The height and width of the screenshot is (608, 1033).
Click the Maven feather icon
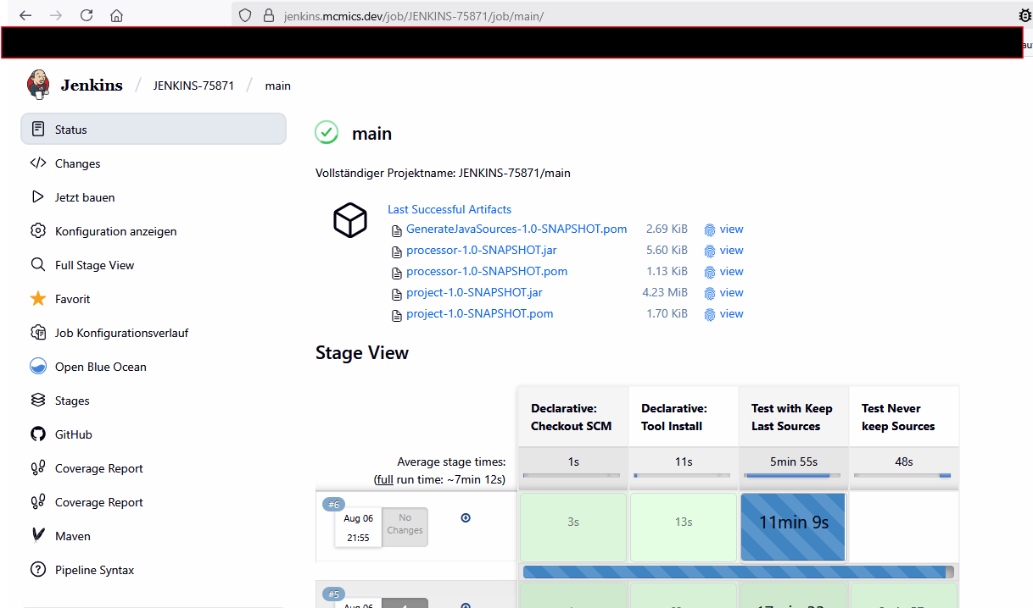coord(37,536)
